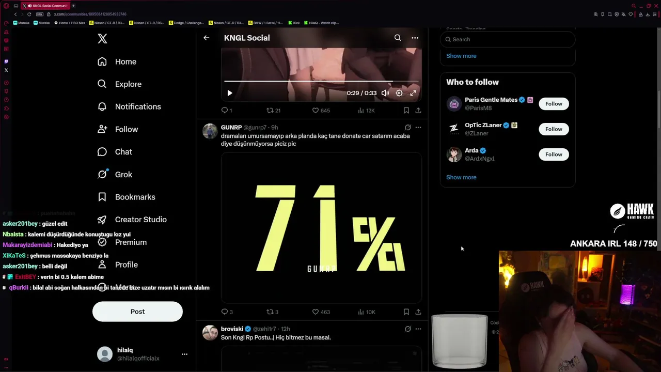Search within KNGL Social community
Viewport: 661px width, 372px height.
coord(398,38)
